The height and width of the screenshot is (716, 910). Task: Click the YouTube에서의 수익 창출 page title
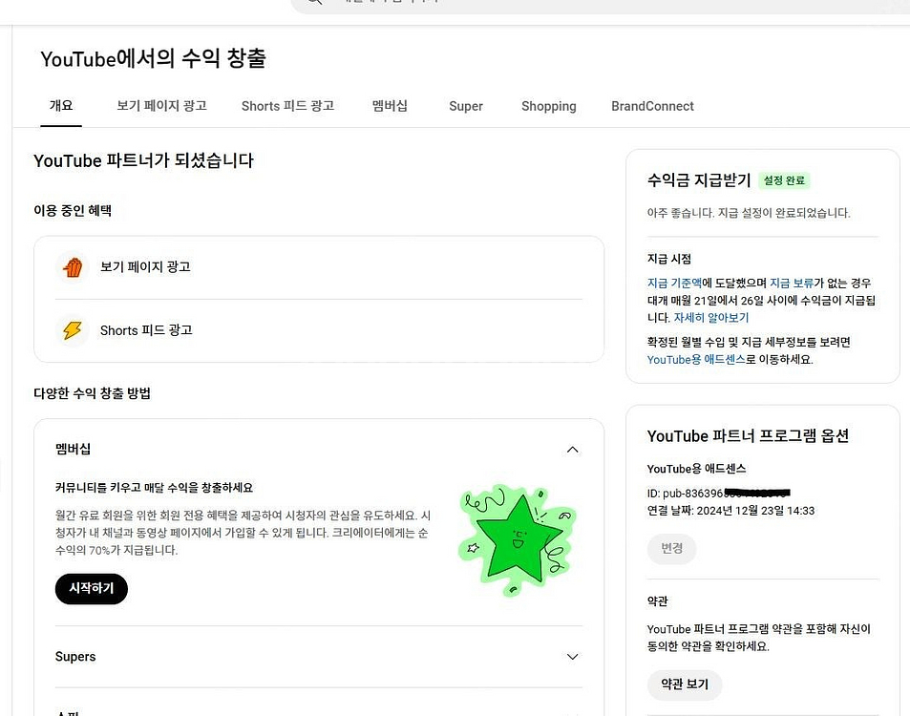153,58
